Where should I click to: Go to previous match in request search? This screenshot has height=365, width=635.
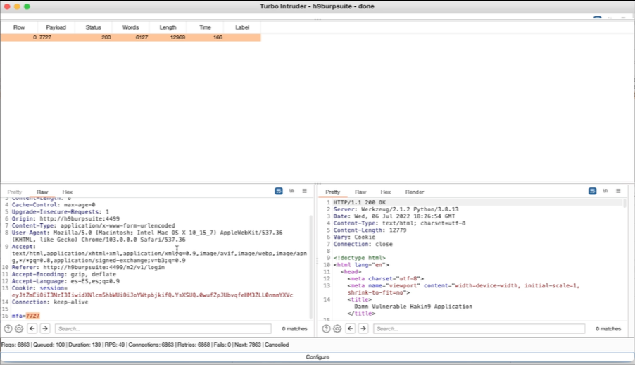(32, 328)
